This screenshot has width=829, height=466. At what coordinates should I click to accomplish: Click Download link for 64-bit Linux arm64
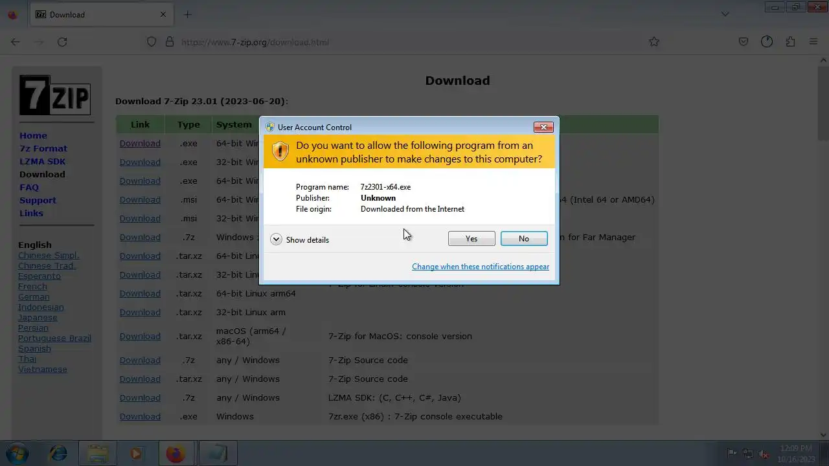coord(140,293)
